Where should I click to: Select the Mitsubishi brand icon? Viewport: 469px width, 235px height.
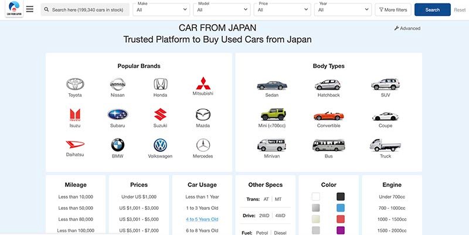tap(203, 83)
